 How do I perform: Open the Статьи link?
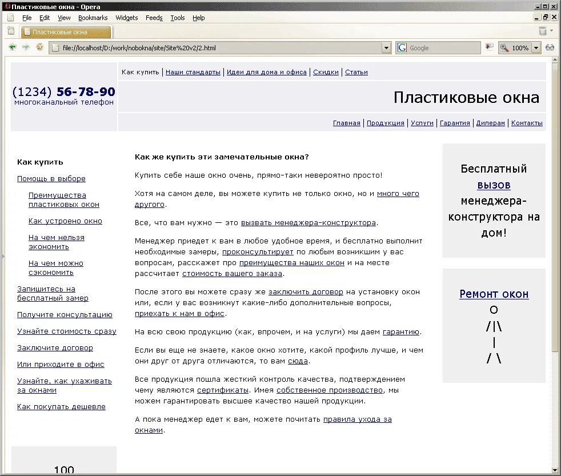tap(356, 72)
